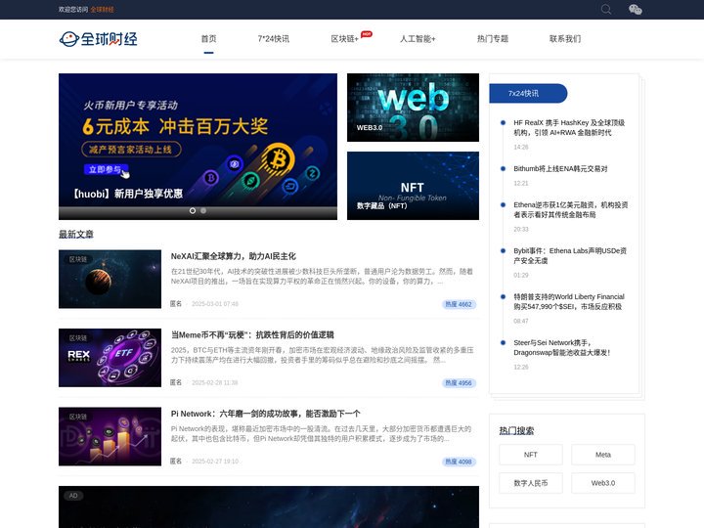The image size is (704, 528).
Task: Open 联系我们 navigation item
Action: point(565,38)
